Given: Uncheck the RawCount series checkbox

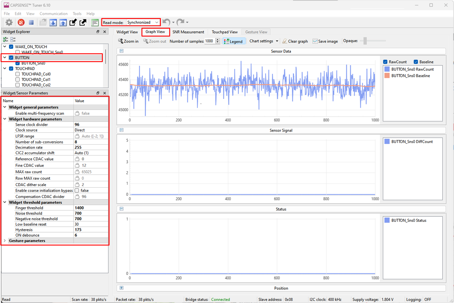Looking at the screenshot, I should [x=385, y=62].
